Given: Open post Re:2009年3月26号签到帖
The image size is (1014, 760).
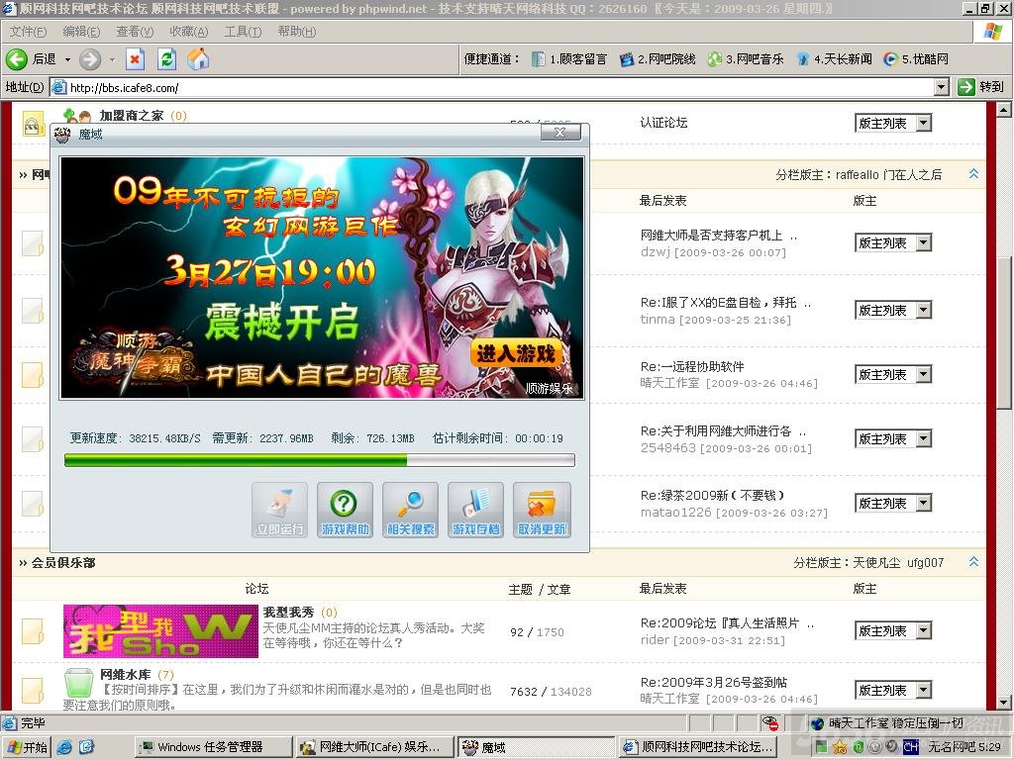Looking at the screenshot, I should point(714,682).
